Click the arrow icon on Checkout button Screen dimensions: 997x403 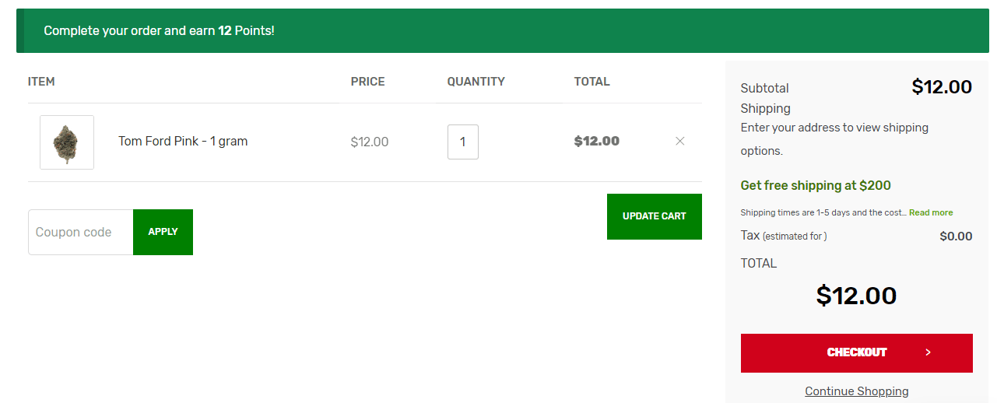pos(928,352)
